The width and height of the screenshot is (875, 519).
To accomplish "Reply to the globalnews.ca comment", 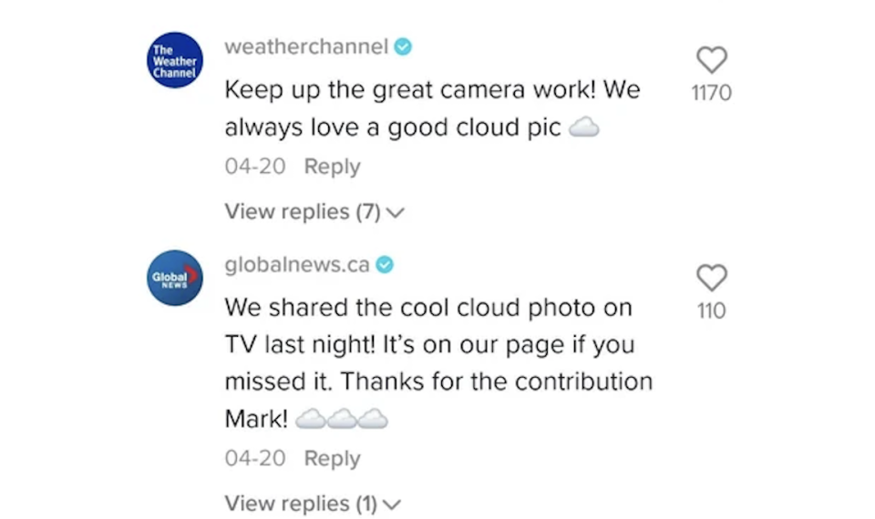I will pyautogui.click(x=332, y=459).
